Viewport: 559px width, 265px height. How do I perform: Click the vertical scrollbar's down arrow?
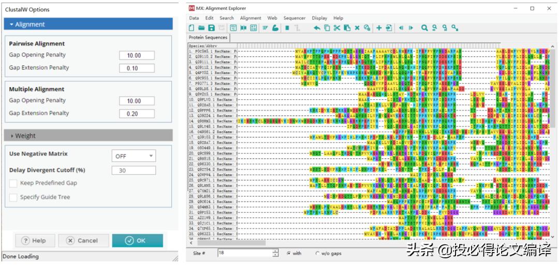tap(553, 237)
